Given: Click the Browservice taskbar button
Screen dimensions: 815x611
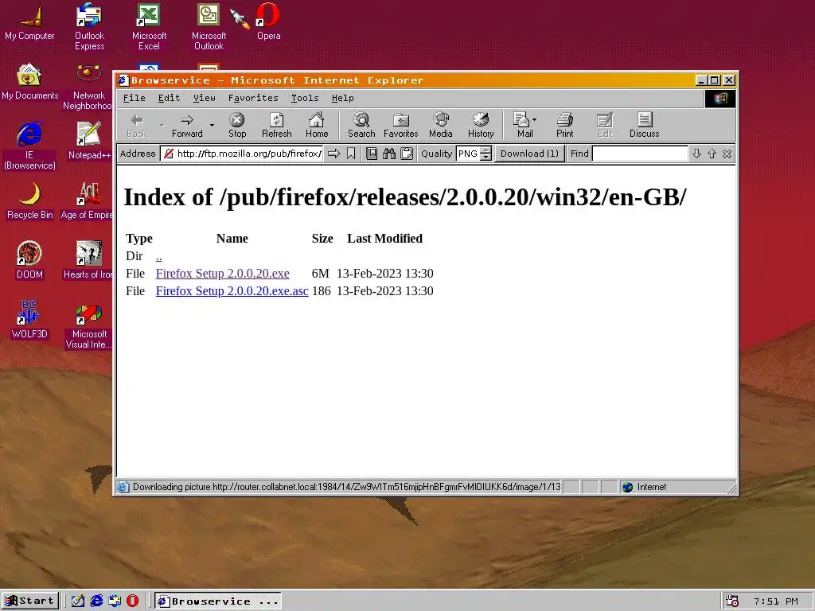Looking at the screenshot, I should tap(218, 601).
